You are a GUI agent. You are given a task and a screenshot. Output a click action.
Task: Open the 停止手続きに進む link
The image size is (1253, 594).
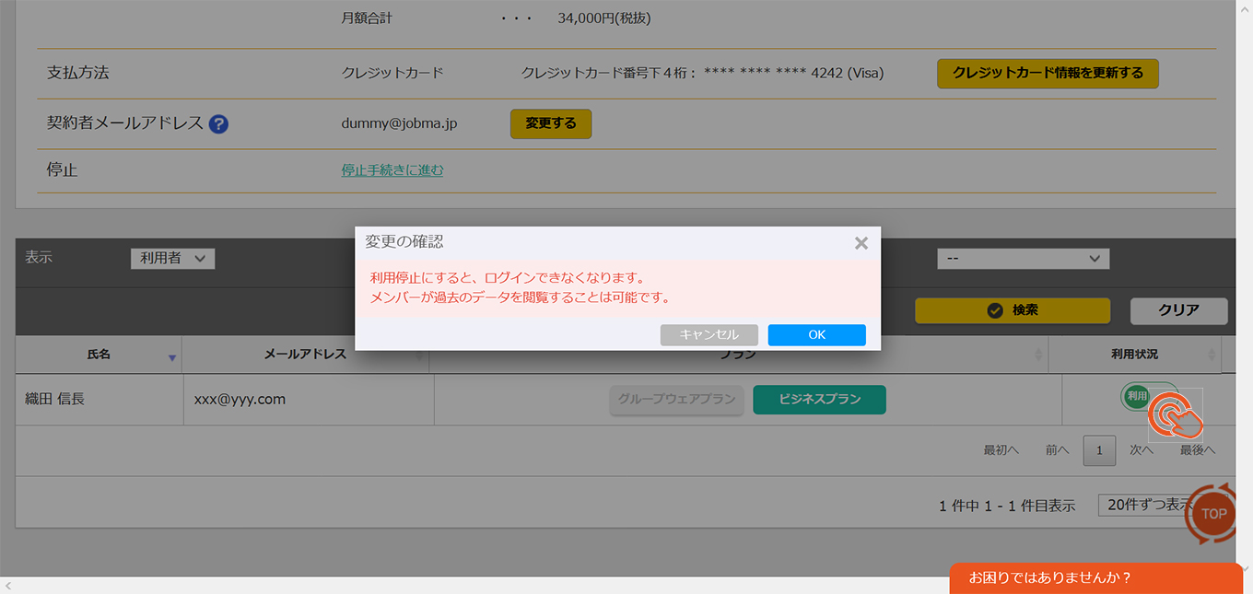[x=392, y=170]
